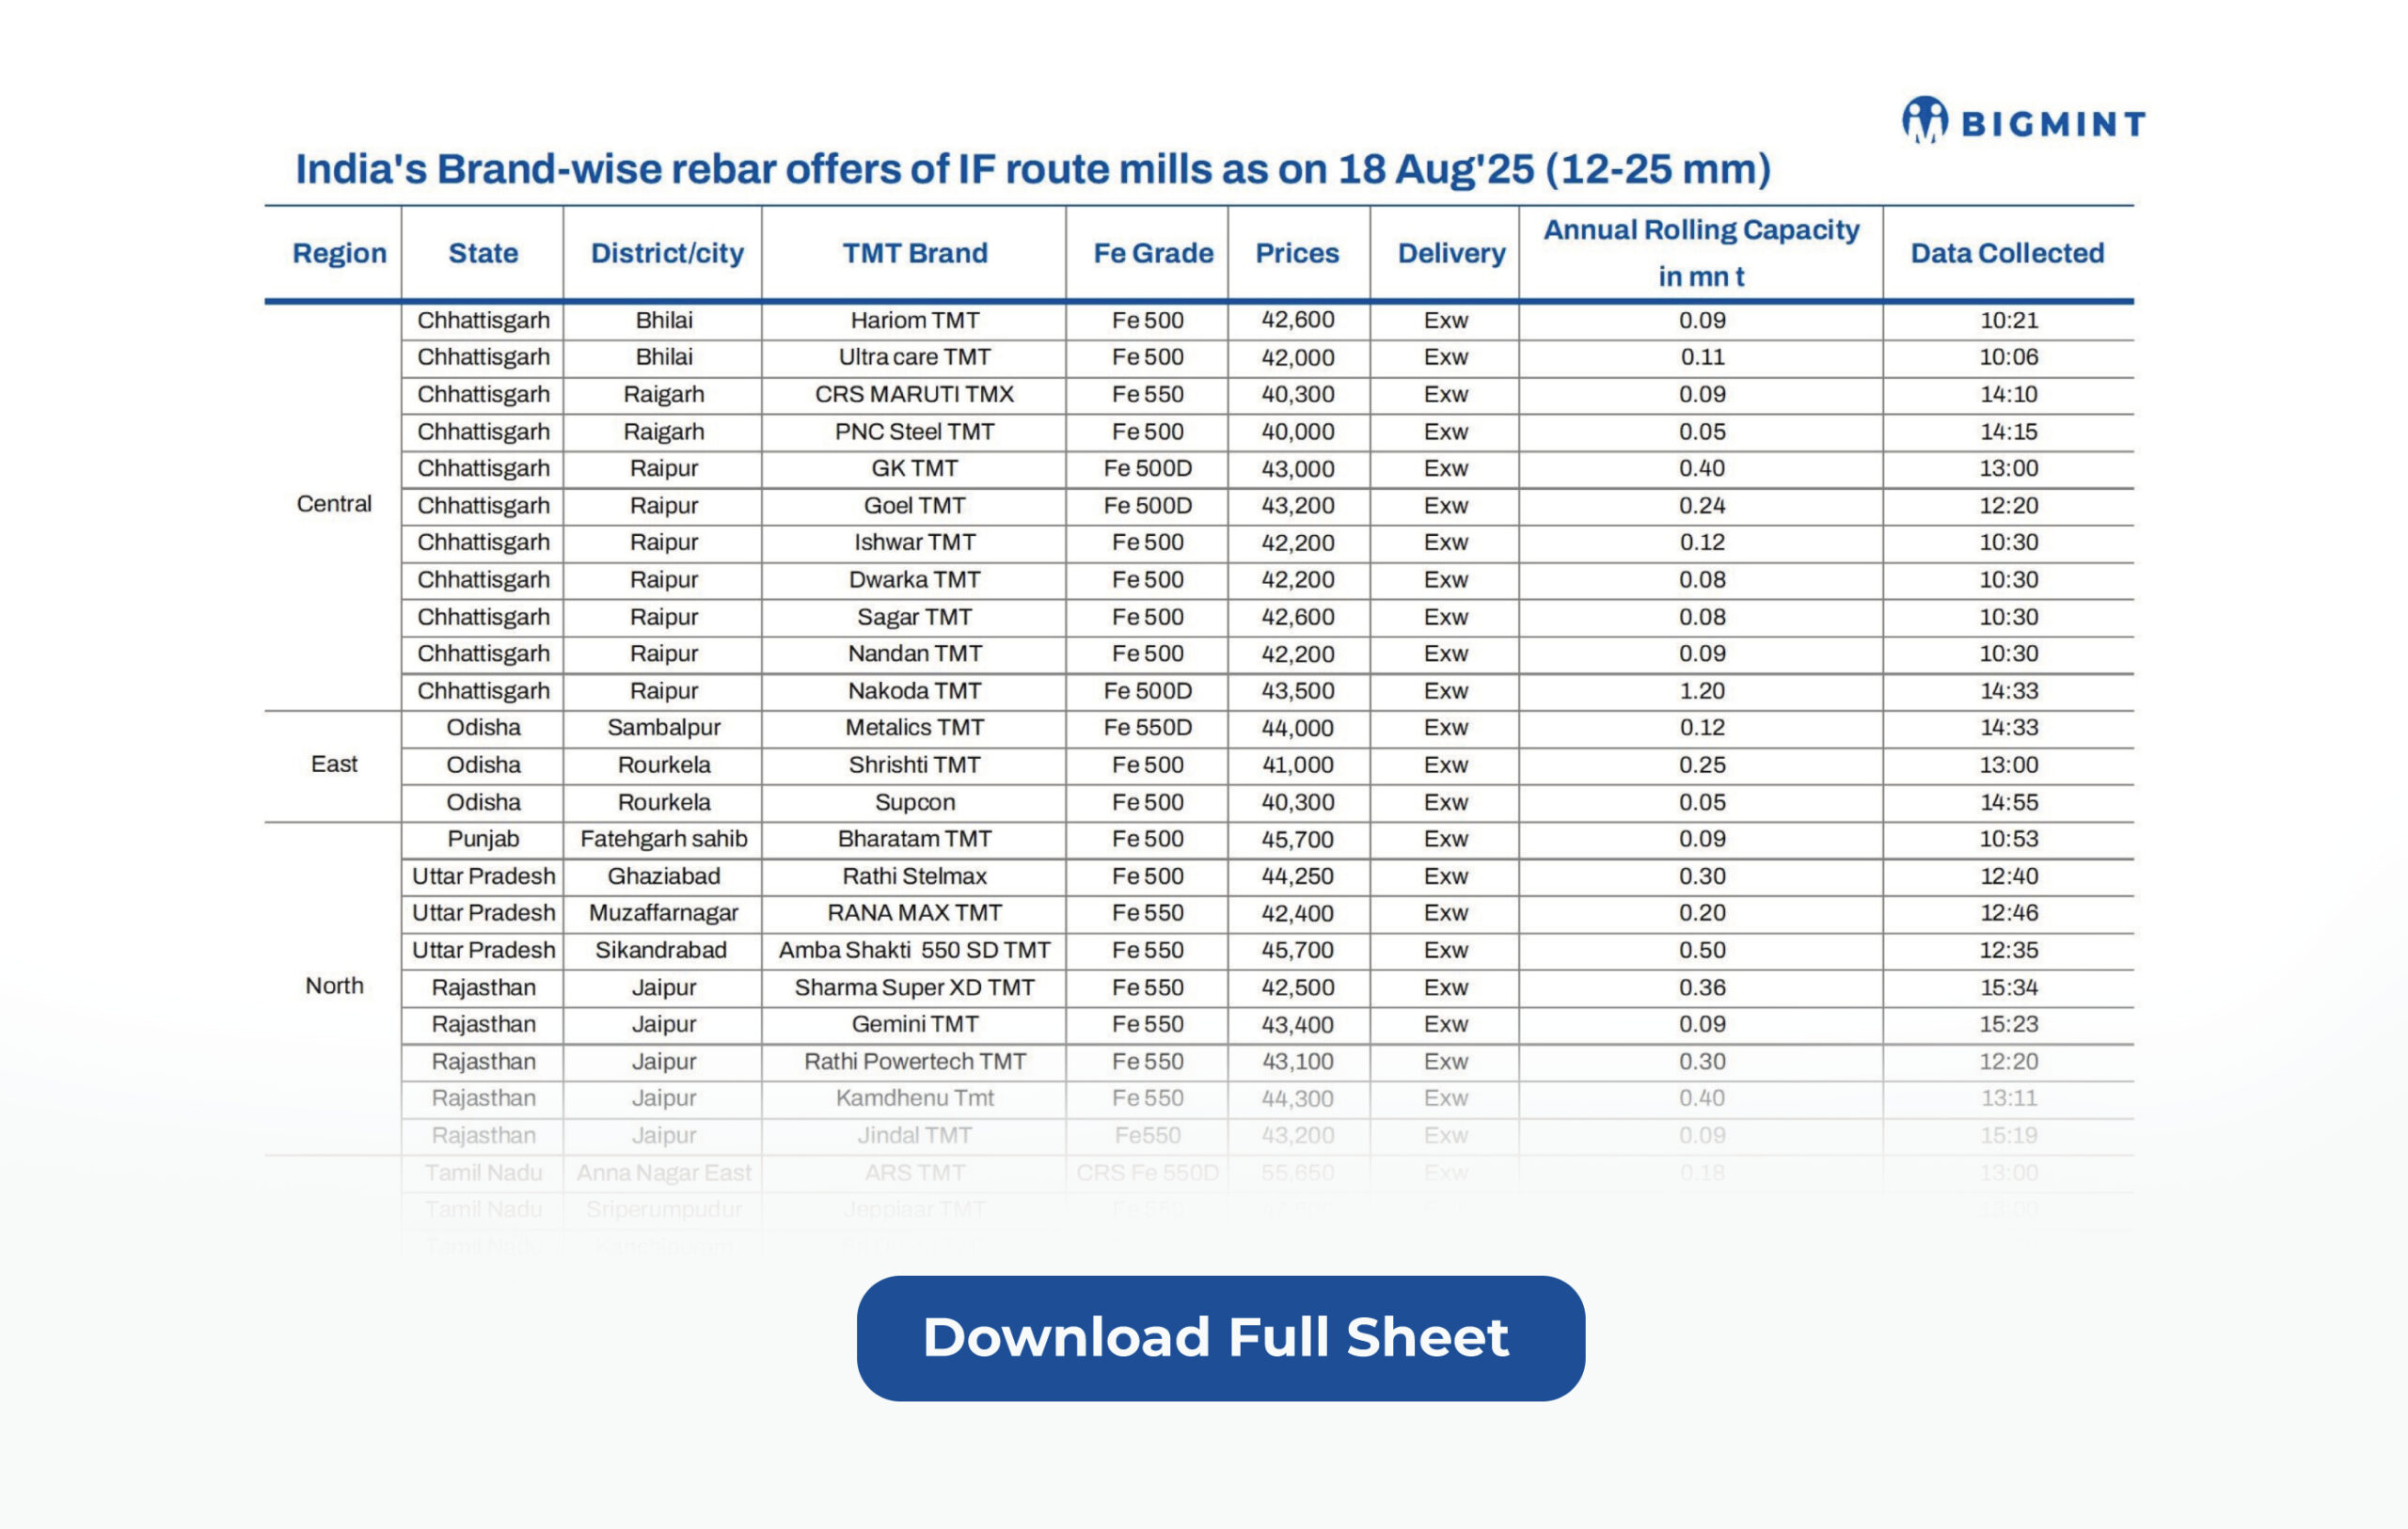
Task: Select the CRS MARUTI TMX cell
Action: pos(914,394)
